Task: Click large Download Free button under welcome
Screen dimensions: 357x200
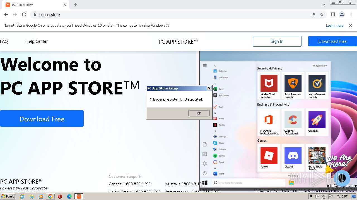Action: [x=42, y=119]
